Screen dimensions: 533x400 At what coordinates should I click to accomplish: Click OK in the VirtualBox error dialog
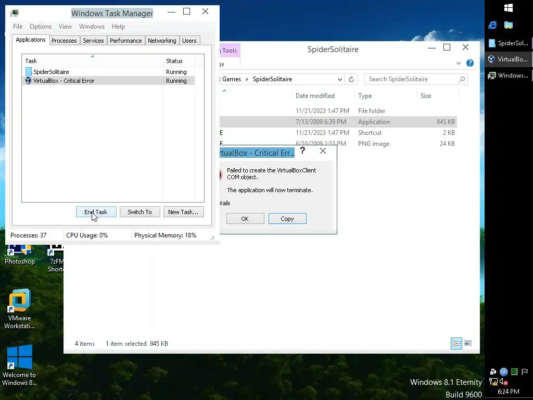click(x=245, y=219)
